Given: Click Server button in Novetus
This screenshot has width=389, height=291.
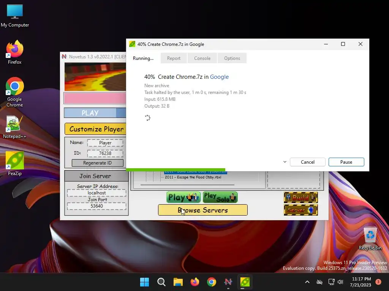Looking at the screenshot, I should pyautogui.click(x=301, y=210).
